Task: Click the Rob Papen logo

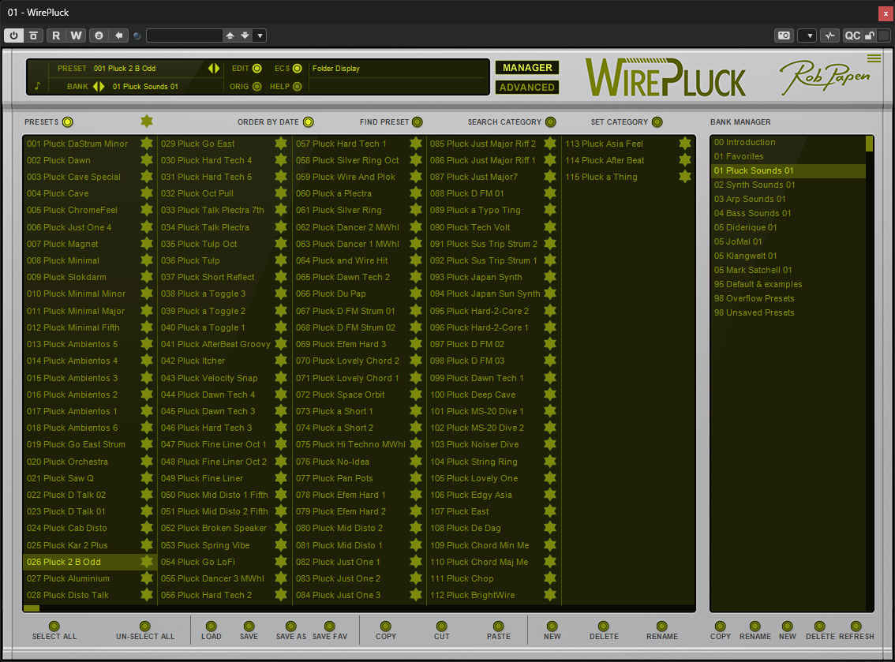Action: point(824,77)
